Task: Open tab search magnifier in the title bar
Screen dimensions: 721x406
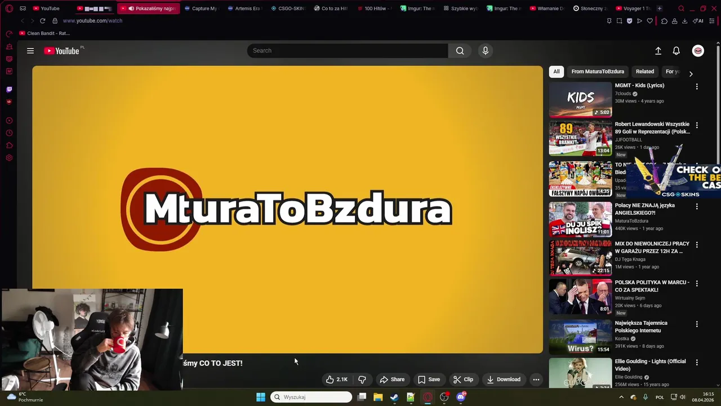Action: point(681,8)
